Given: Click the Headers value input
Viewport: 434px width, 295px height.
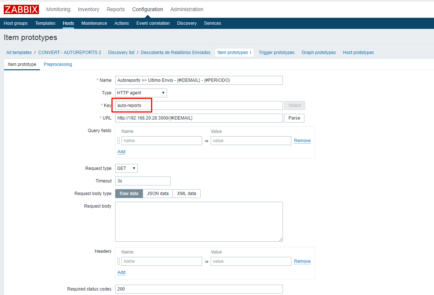Looking at the screenshot, I should coord(251,261).
